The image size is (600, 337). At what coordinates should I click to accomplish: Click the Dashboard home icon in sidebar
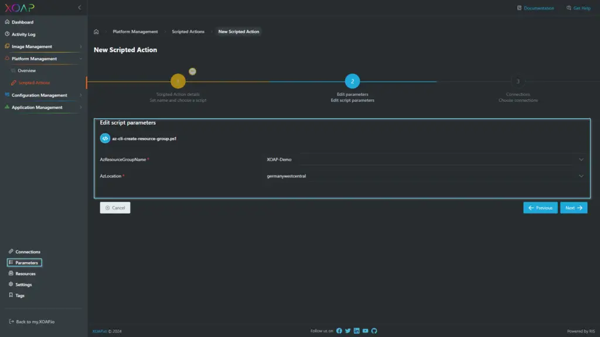pos(7,22)
